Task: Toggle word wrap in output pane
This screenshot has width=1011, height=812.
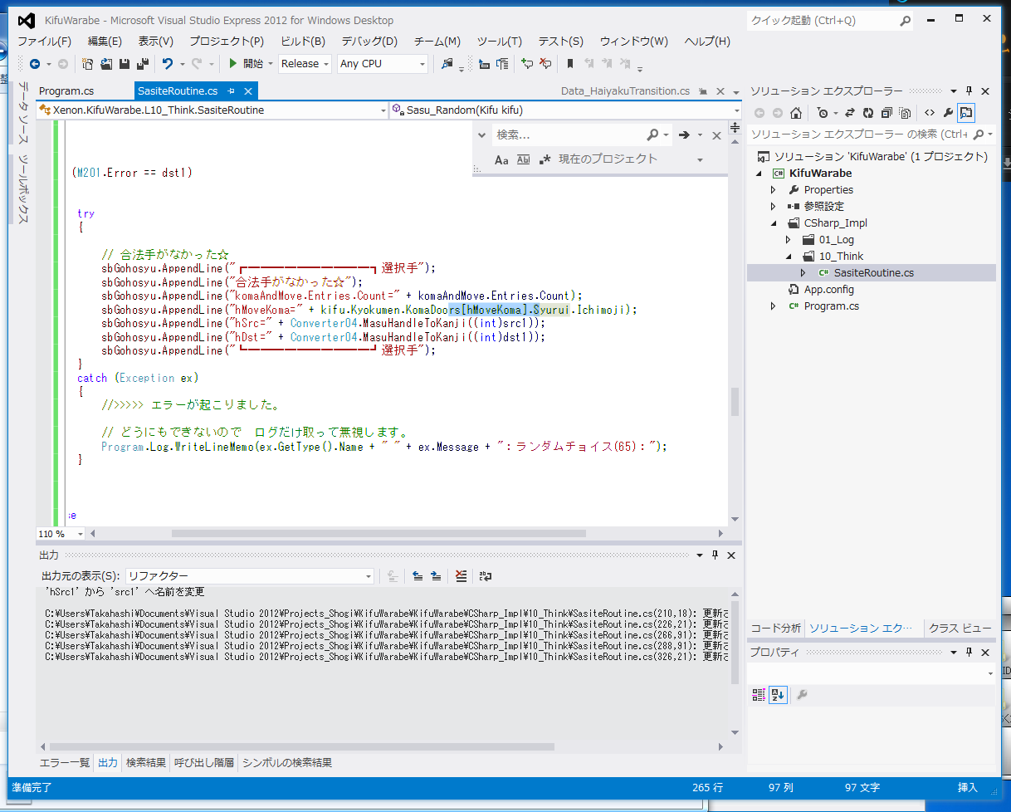Action: tap(486, 575)
